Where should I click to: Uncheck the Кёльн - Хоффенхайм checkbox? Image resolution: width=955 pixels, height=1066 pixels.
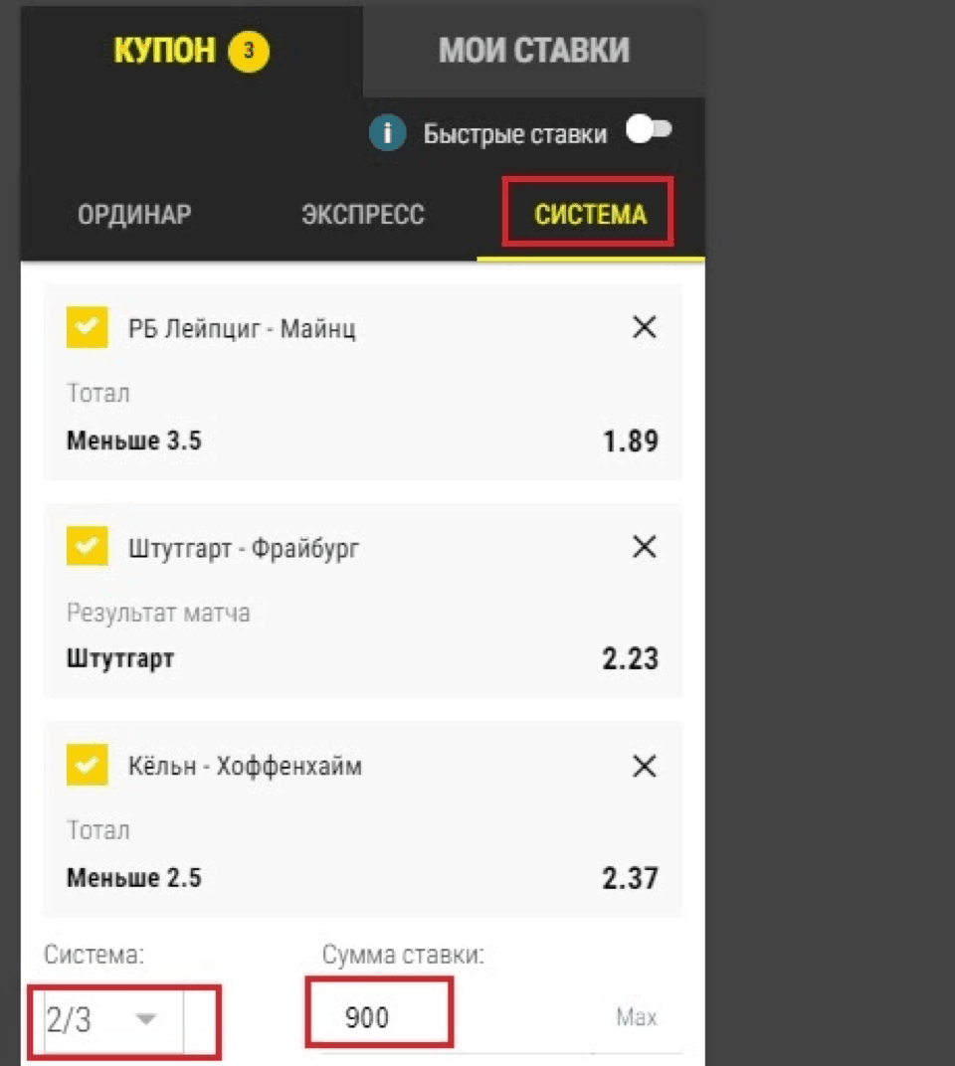pos(88,765)
